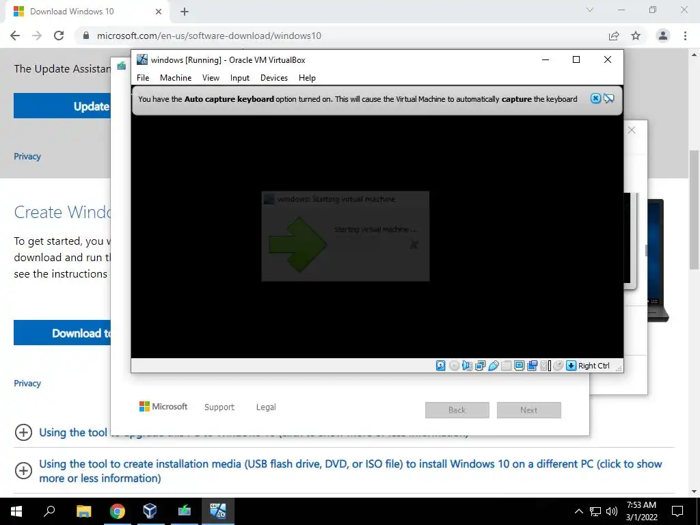Click the VirtualBox window title icon
Screen dimensions: 700x525
tap(142, 59)
